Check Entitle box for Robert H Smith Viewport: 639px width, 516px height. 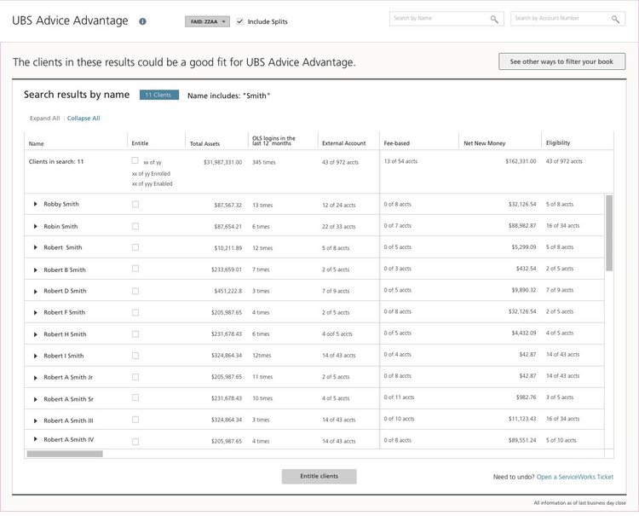135,334
